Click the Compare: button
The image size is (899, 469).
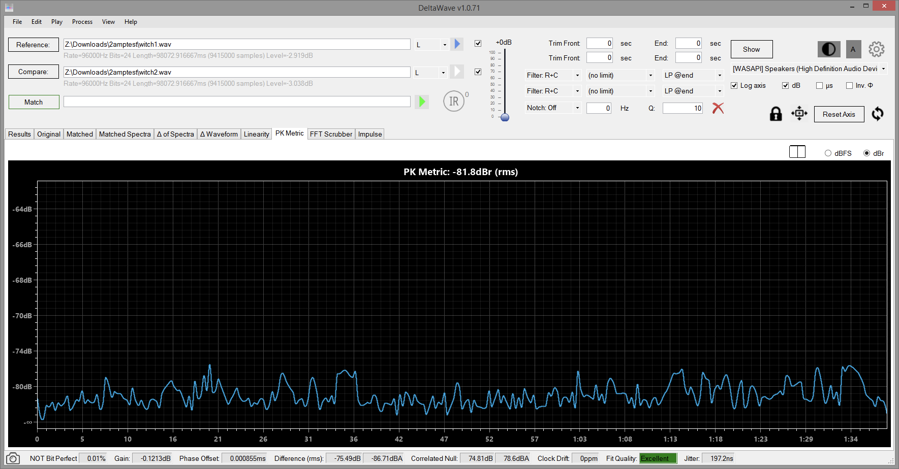click(33, 72)
